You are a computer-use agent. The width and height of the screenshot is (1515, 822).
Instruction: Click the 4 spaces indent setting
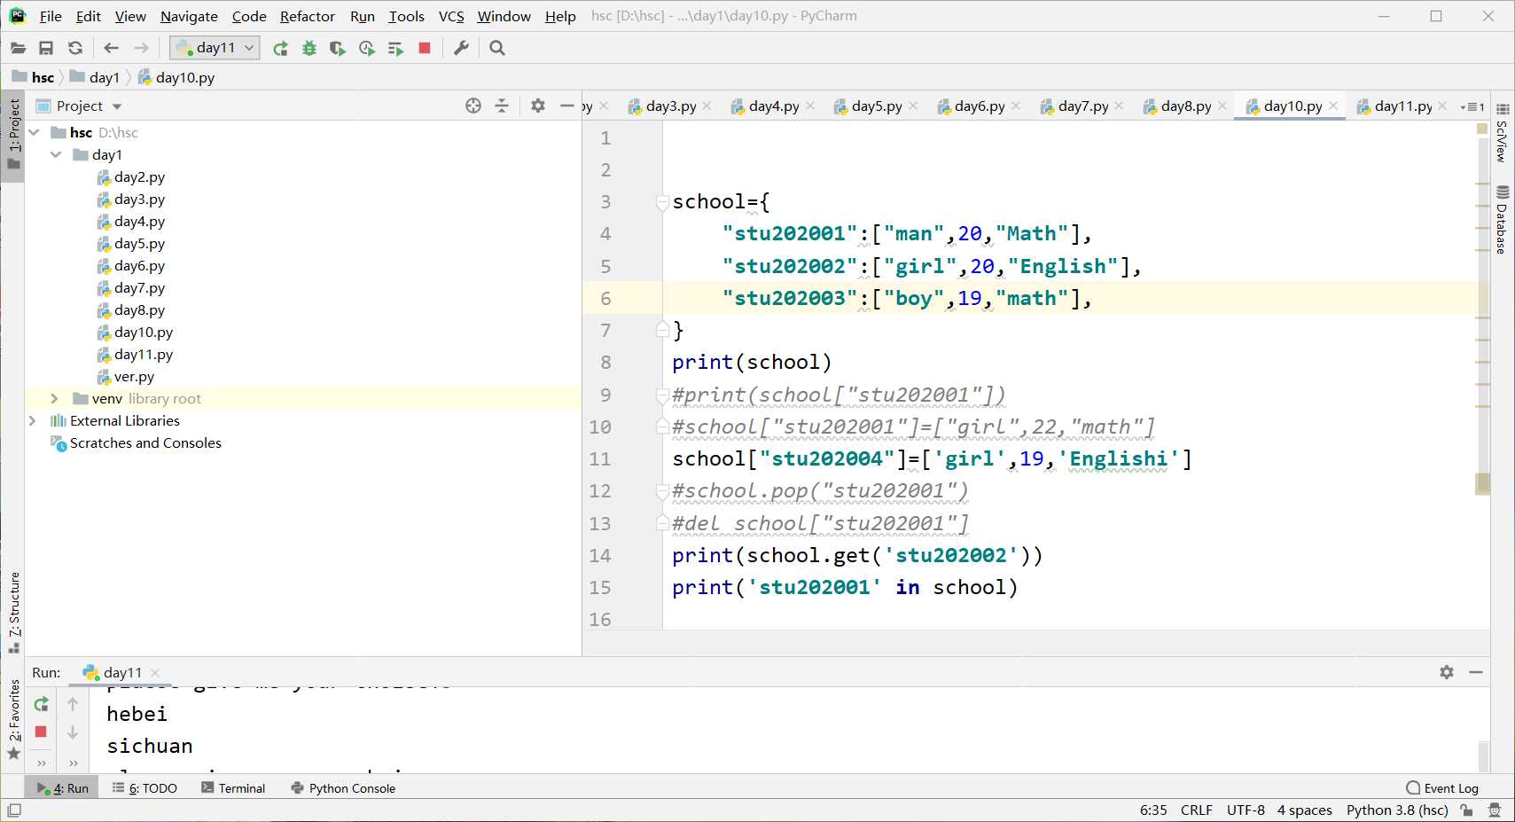1304,810
